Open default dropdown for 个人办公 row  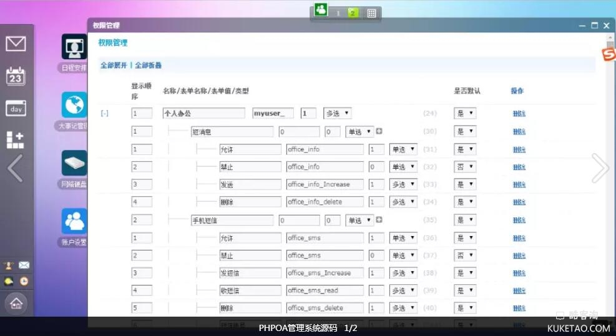465,114
